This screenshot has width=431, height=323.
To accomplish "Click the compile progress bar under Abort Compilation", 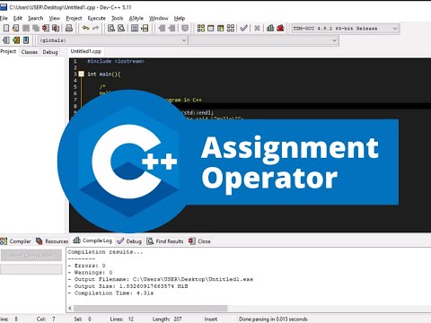I will 31,269.
